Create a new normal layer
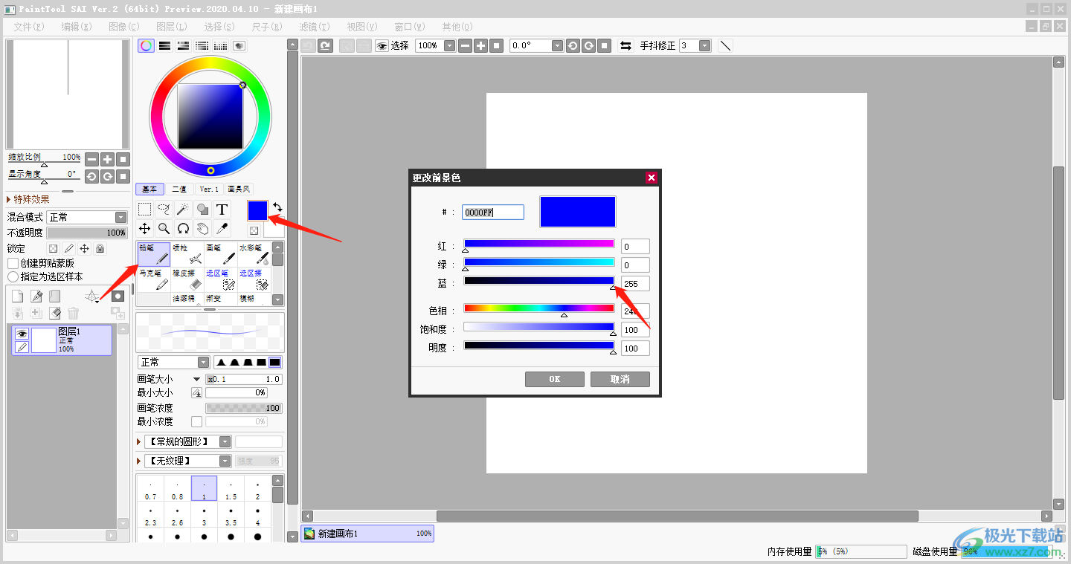Image resolution: width=1071 pixels, height=564 pixels. [x=18, y=296]
